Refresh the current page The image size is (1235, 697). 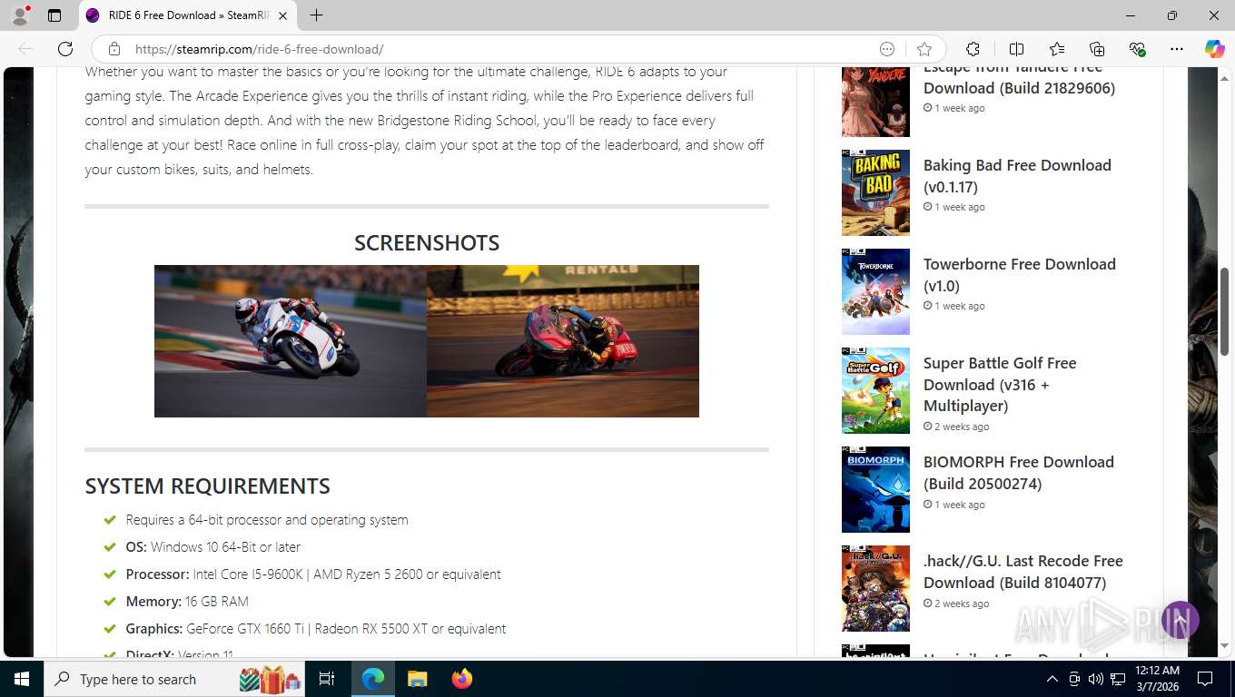(64, 49)
